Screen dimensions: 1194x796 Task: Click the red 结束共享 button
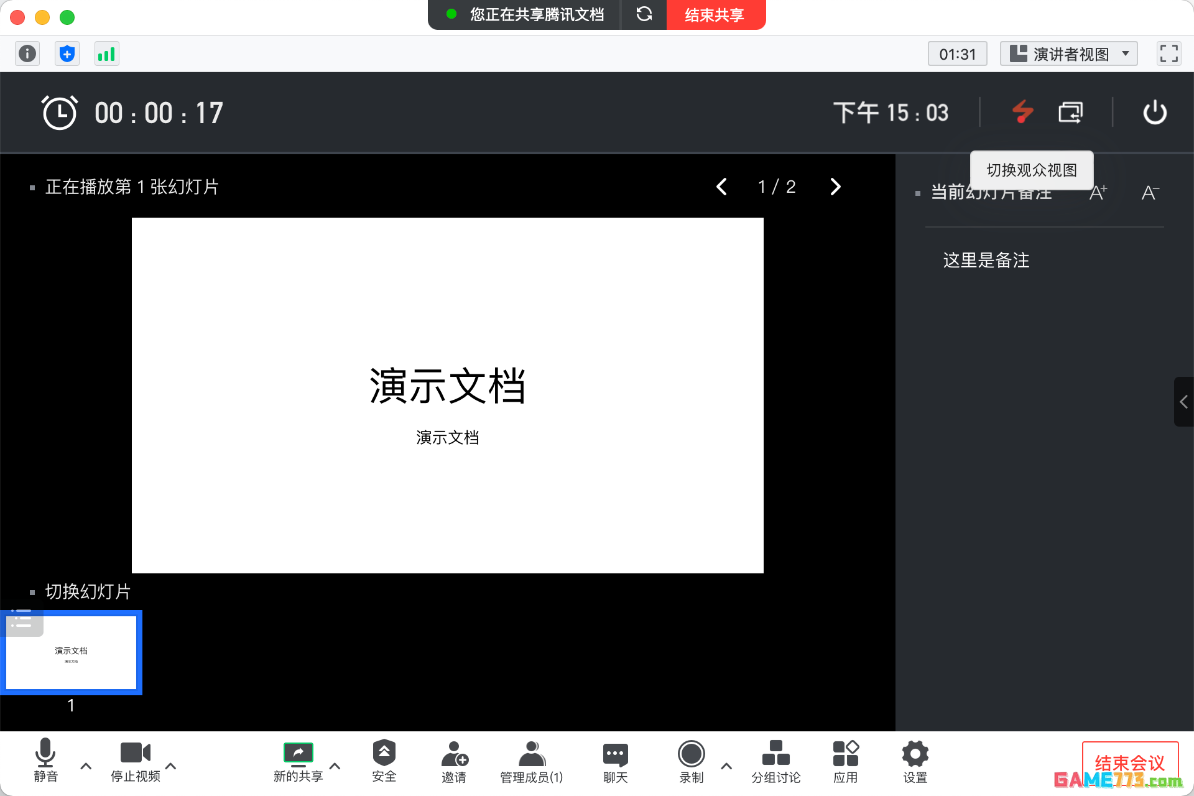click(x=715, y=14)
